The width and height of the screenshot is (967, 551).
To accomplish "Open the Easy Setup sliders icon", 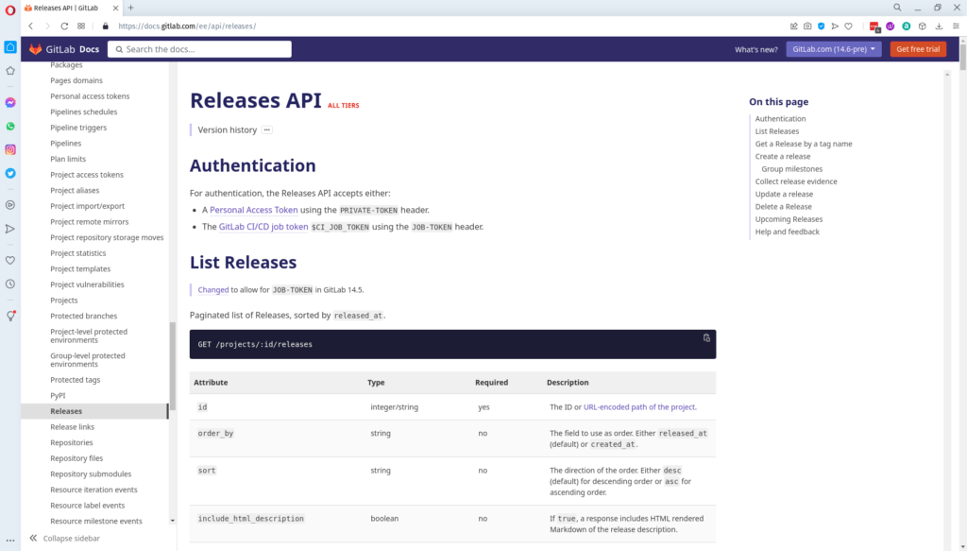I will (x=956, y=26).
